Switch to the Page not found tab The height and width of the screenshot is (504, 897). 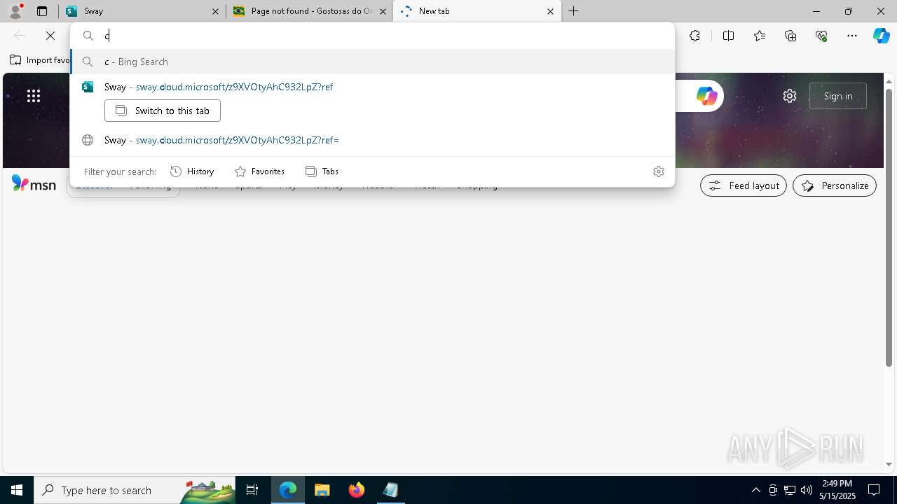coord(309,11)
